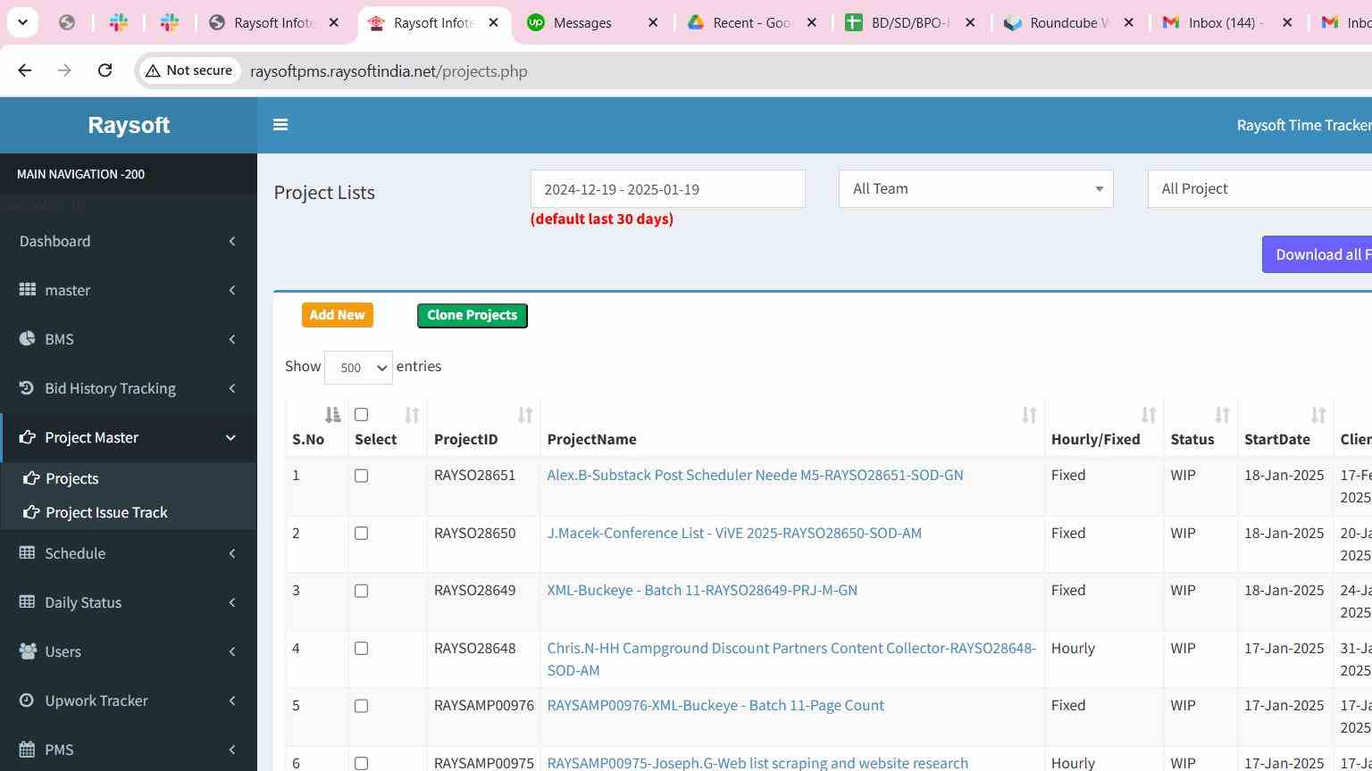Viewport: 1372px width, 771px height.
Task: Sort by Hourly/Fixed column sort icon
Action: 1149,415
